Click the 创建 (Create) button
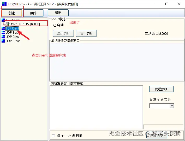This screenshot has height=141, width=185. click(x=12, y=13)
